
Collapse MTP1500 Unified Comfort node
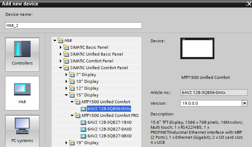pyautogui.click(x=72, y=102)
